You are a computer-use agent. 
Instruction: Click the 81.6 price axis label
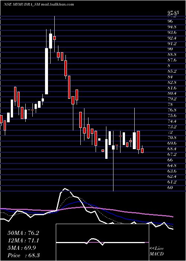(172, 88)
